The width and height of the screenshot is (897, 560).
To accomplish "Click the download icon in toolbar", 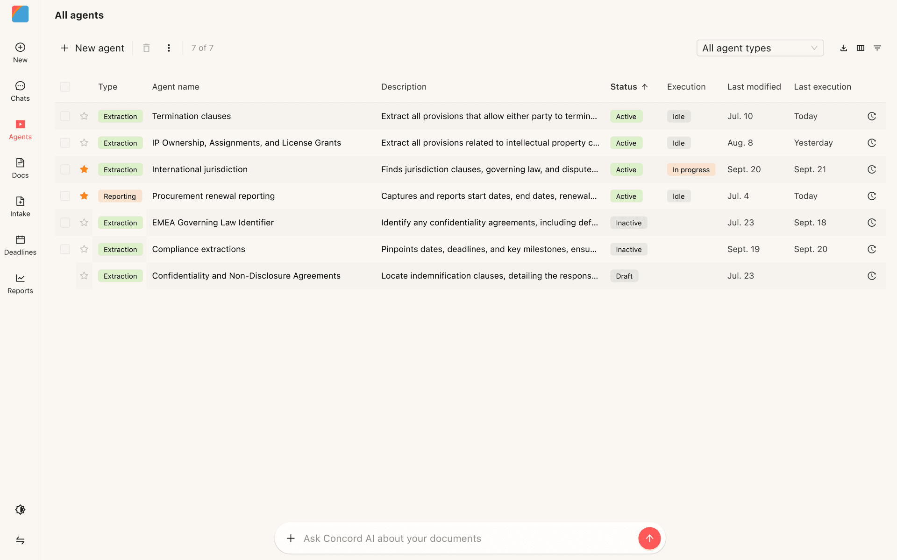I will (x=843, y=48).
